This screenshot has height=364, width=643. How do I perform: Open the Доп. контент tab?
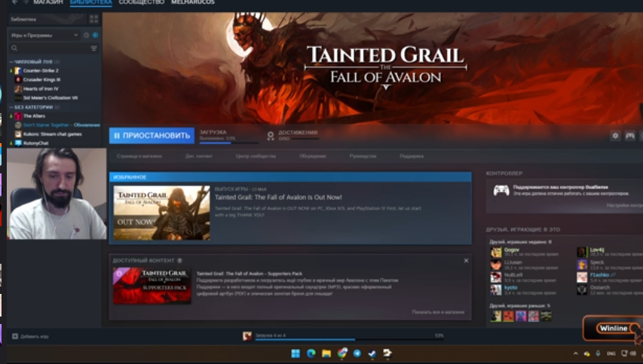[198, 156]
